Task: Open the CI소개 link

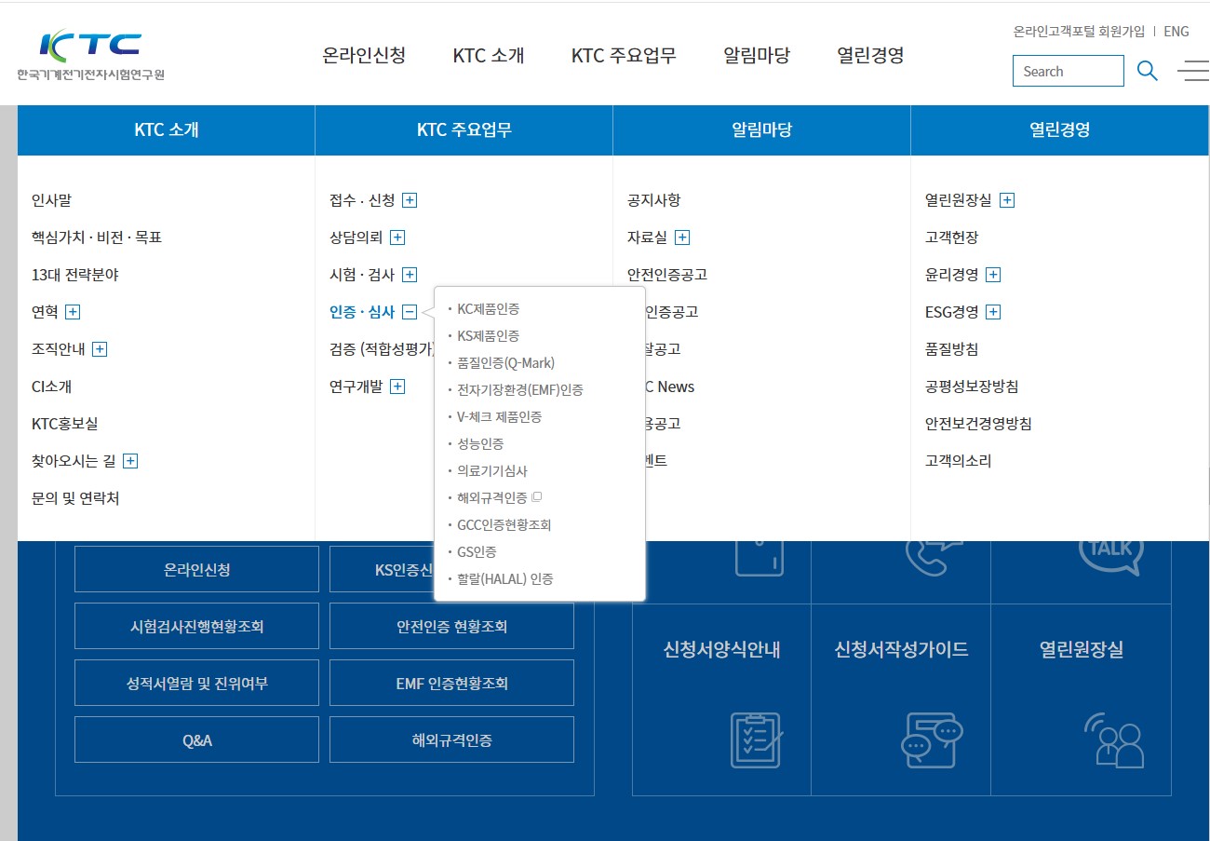Action: point(51,387)
